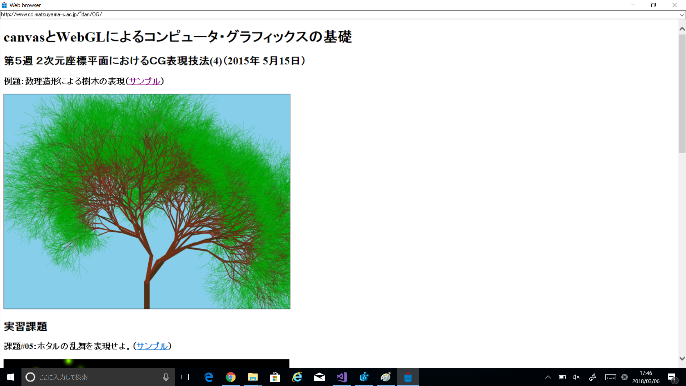The height and width of the screenshot is (386, 686).
Task: Click the Task View button
Action: [186, 377]
